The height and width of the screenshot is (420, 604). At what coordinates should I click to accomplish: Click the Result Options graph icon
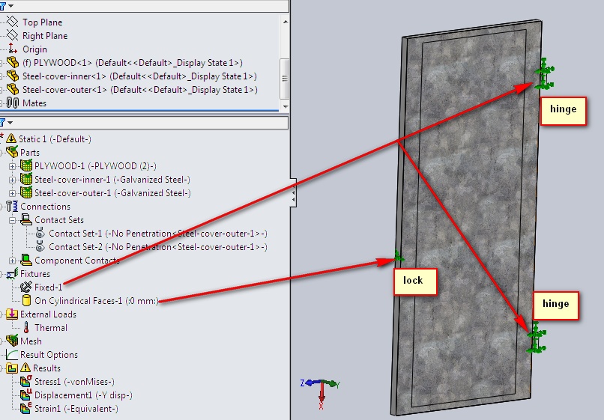pos(12,355)
